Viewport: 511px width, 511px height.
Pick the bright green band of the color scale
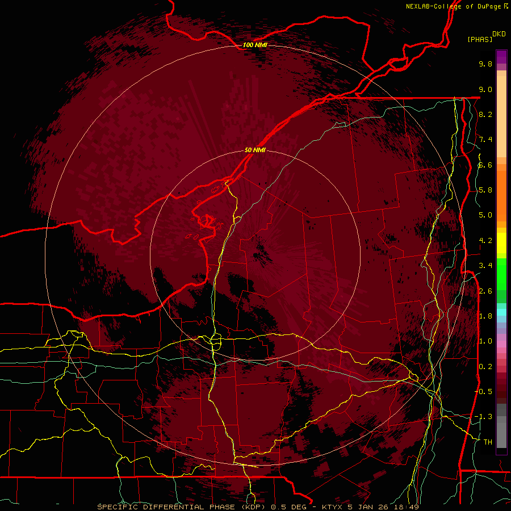pyautogui.click(x=501, y=274)
